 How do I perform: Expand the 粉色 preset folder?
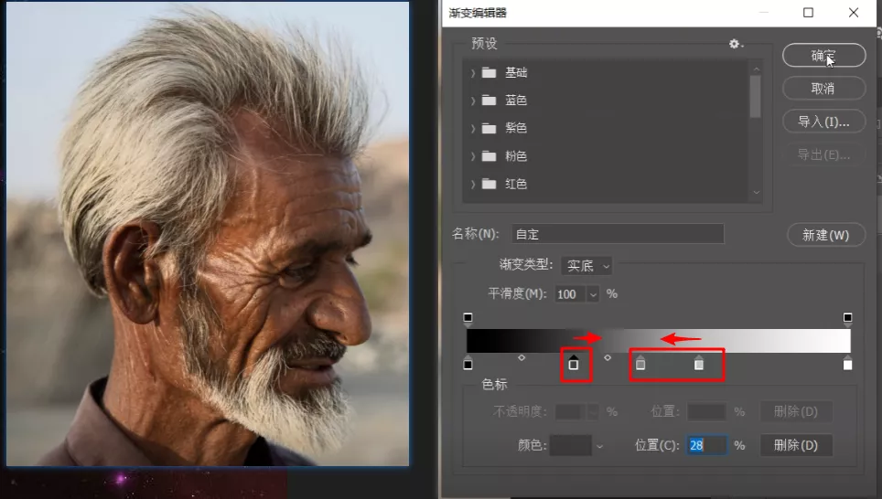(472, 156)
